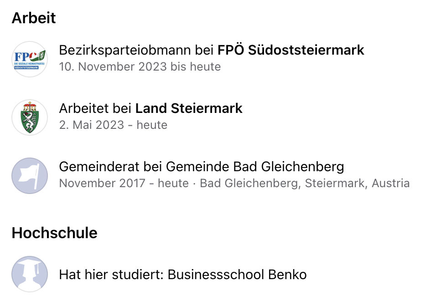Click the Arbeit section heading
The image size is (436, 306).
[x=34, y=18]
